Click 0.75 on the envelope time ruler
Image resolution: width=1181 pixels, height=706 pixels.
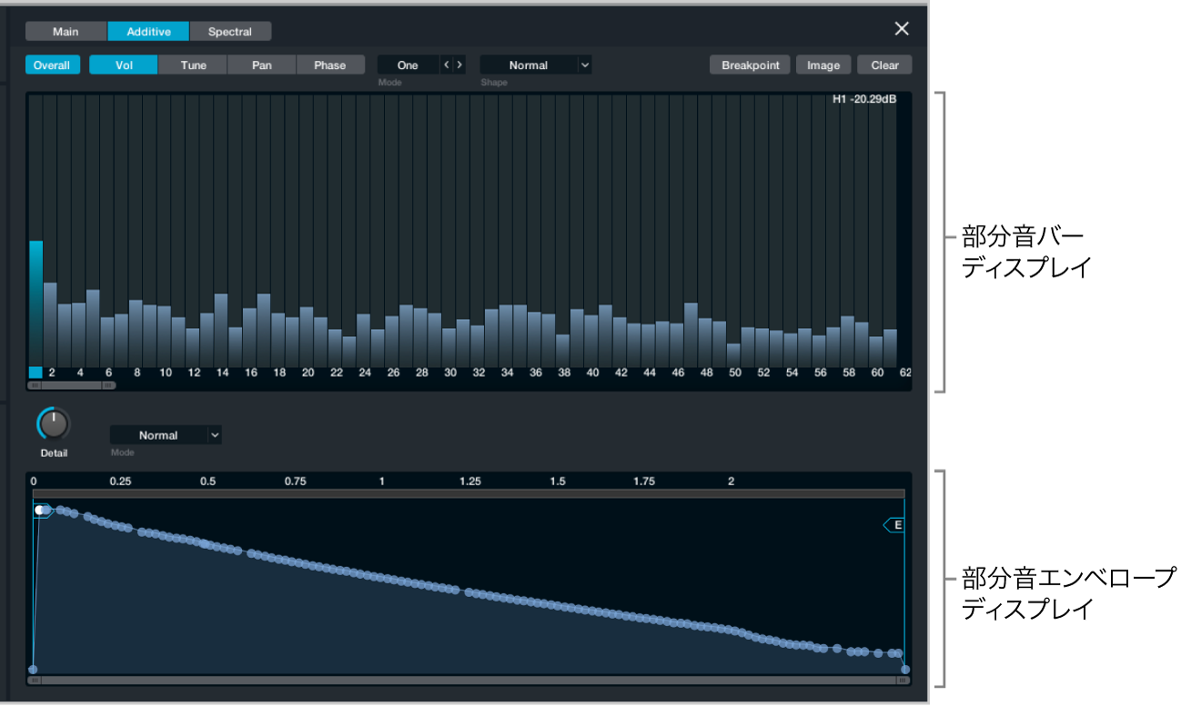click(x=295, y=482)
